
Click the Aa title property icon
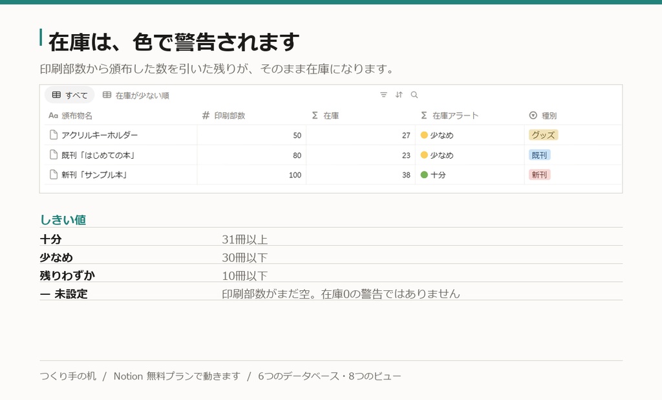coord(53,115)
